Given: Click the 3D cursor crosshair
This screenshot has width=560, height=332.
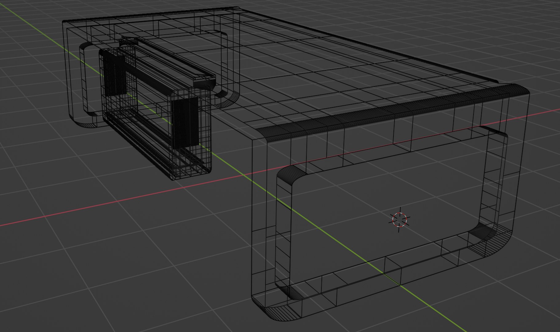Looking at the screenshot, I should [x=399, y=220].
